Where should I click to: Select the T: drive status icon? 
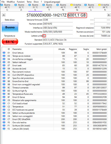(x=44, y=5)
